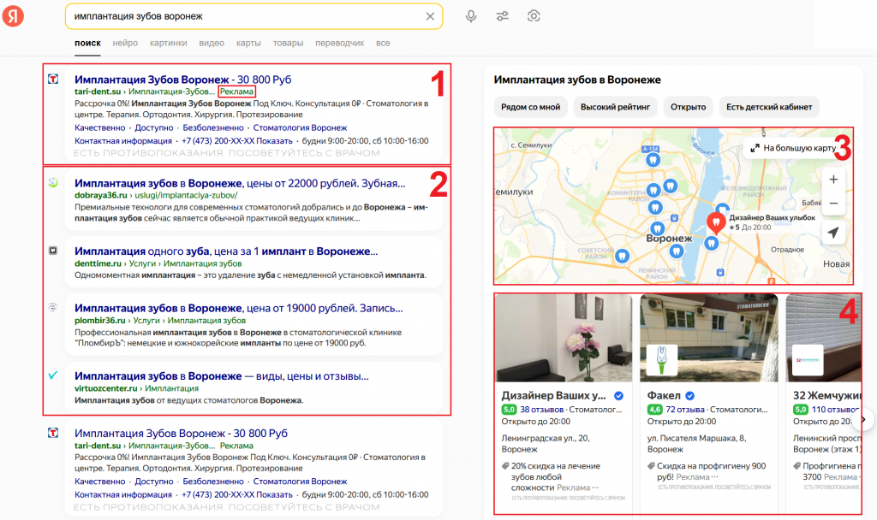Open dobraya36.ru result title

[240, 183]
